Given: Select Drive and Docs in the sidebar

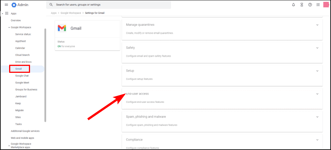Looking at the screenshot, I should point(23,62).
